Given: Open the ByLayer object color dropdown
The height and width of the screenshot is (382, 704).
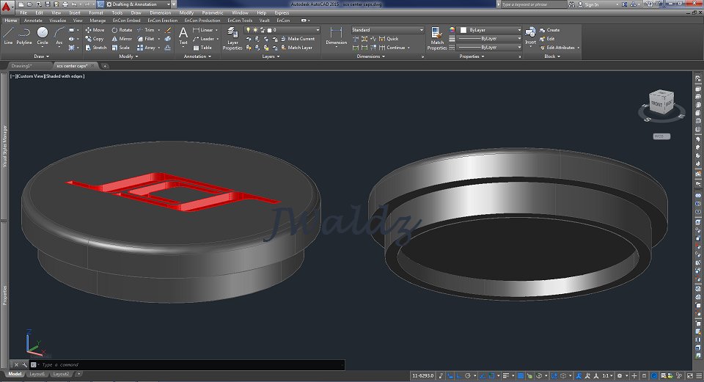Looking at the screenshot, I should point(490,30).
